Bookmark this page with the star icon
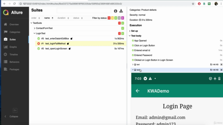Screen dimensions: 223x125 pos(193,4)
